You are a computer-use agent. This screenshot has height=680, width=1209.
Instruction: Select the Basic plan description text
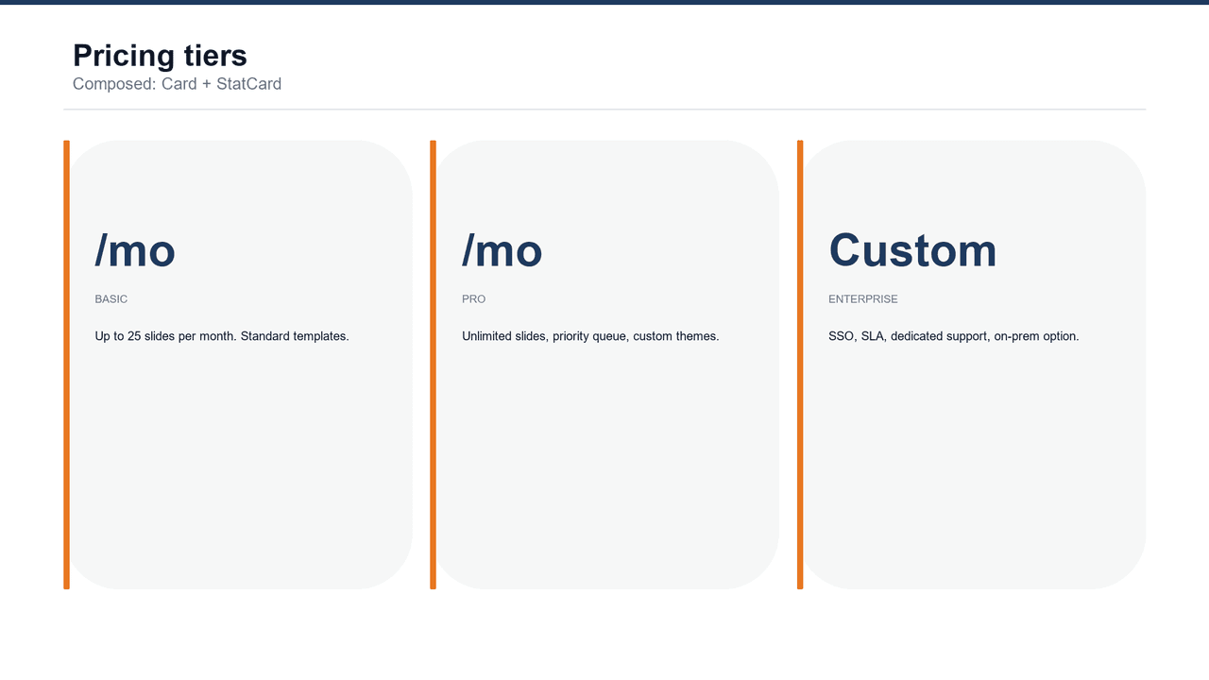(x=222, y=335)
